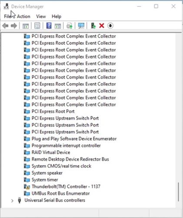183x218 pixels.
Task: Click the Thunderbolt Controller warning icon
Action: tap(27, 187)
